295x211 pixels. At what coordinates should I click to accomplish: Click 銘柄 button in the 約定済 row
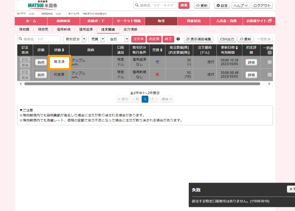click(41, 75)
